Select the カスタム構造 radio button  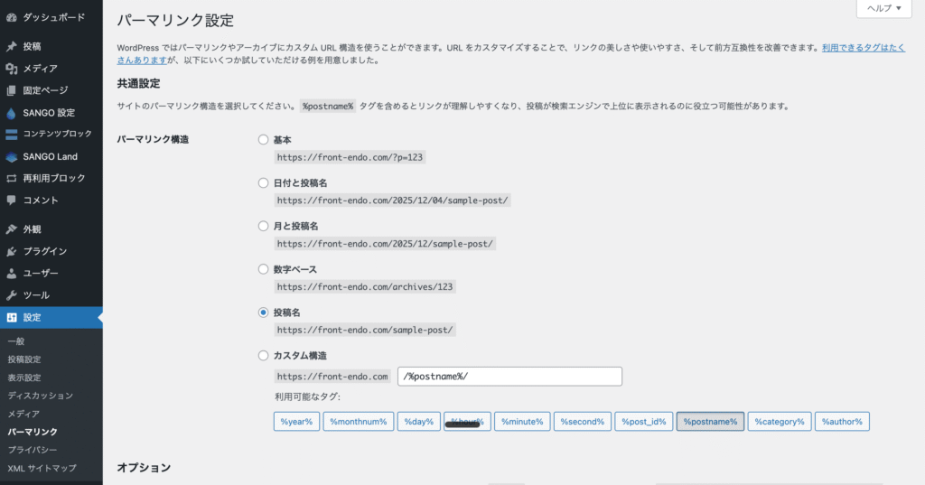(x=263, y=356)
